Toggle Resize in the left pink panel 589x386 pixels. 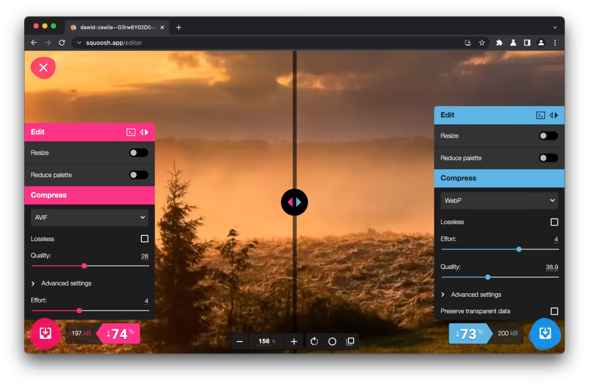point(139,153)
